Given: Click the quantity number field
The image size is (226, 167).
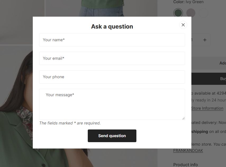Looking at the screenshot, I should tap(192, 40).
